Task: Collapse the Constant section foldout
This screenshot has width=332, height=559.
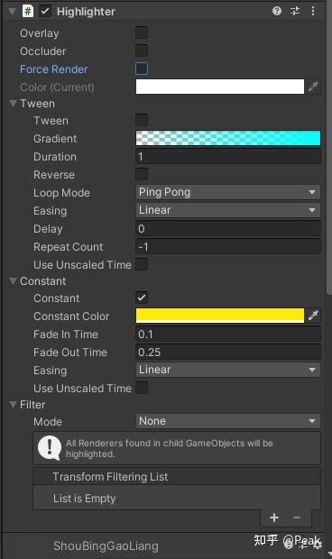Action: (x=14, y=281)
